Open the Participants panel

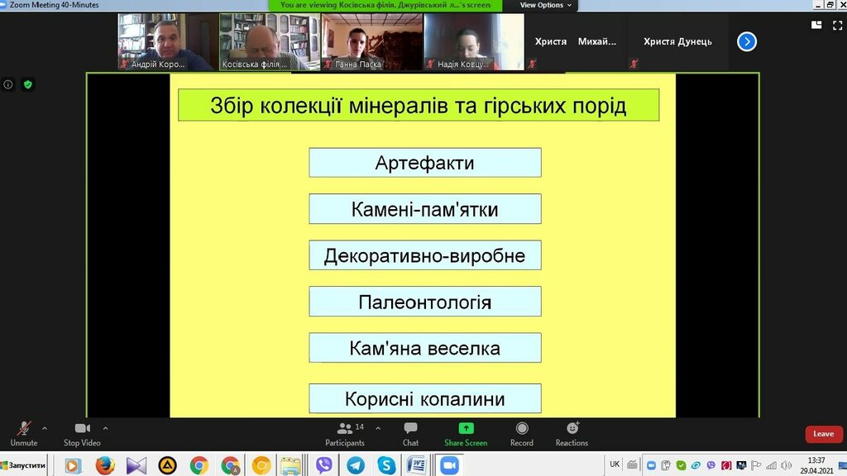point(345,432)
